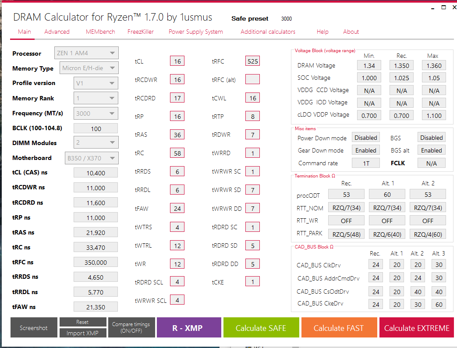457x348 pixels.
Task: Click the tFAW field showing 24
Action: click(x=177, y=208)
